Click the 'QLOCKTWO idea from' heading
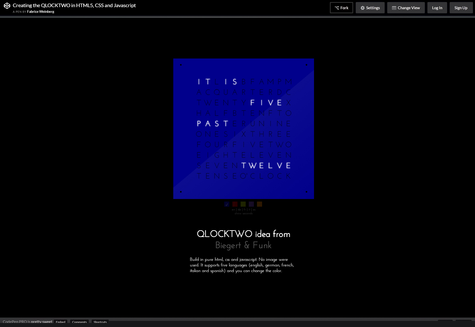Viewport: 475px width, 327px height. (243, 234)
